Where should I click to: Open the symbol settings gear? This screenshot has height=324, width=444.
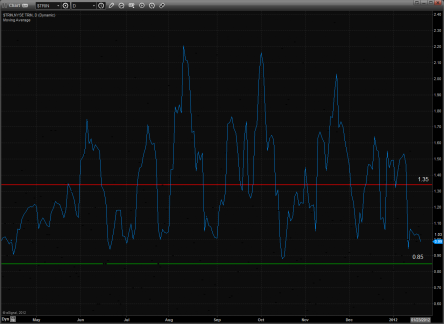pyautogui.click(x=65, y=5)
